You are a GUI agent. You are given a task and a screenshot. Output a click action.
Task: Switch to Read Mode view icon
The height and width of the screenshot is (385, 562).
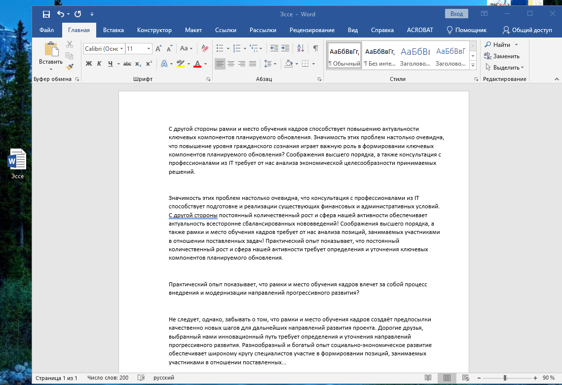[x=428, y=378]
